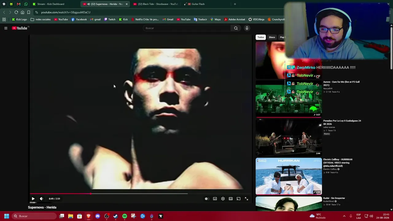393x221 pixels.
Task: Seek on the video progress bar
Action: coord(140,194)
